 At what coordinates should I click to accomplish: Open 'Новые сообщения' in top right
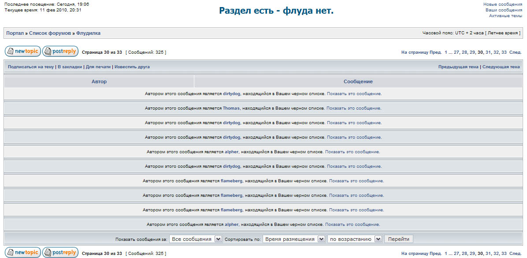coord(502,4)
